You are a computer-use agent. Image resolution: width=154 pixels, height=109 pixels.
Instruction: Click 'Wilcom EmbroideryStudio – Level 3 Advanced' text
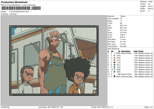[18, 5]
